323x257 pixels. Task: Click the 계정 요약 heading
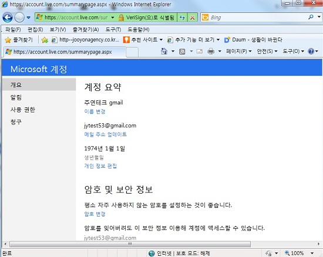pyautogui.click(x=103, y=87)
